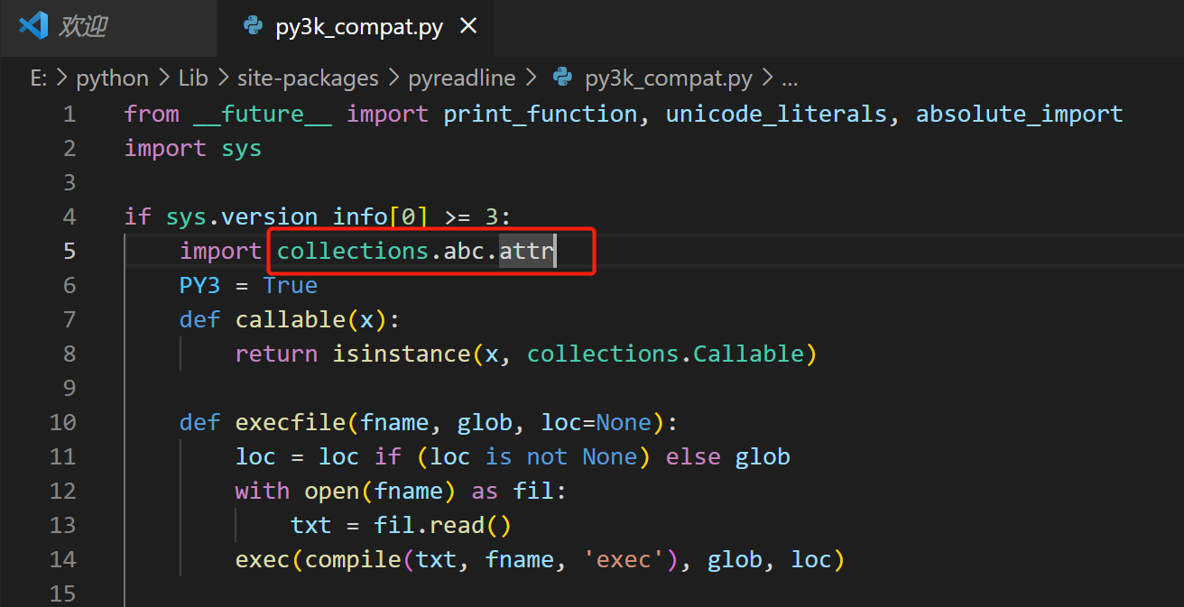Screen dimensions: 1184x607
Task: Click the True keyword on line 6
Action: pos(290,285)
